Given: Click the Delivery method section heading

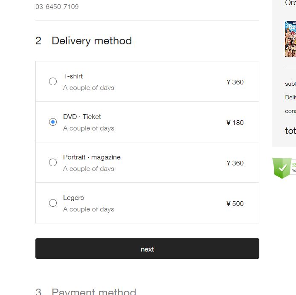Looking at the screenshot, I should tap(91, 41).
